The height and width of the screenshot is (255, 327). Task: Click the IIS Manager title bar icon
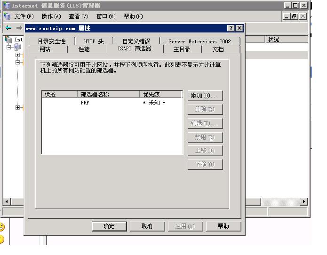(7, 6)
